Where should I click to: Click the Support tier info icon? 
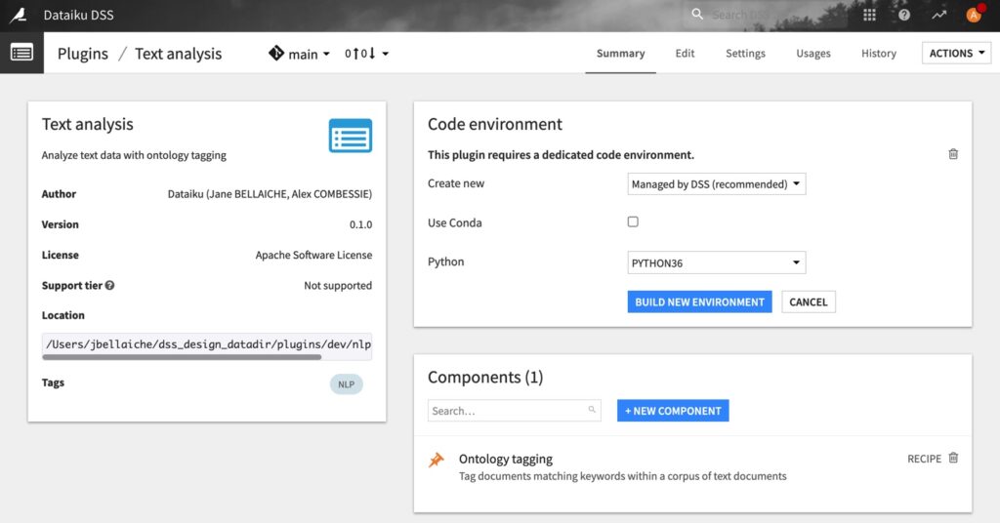pyautogui.click(x=109, y=286)
